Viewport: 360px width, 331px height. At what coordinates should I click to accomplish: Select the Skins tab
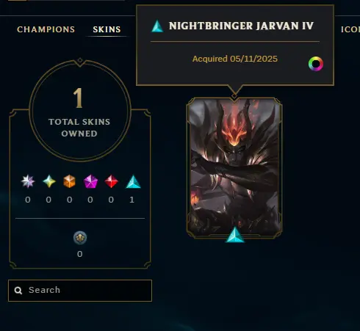pos(107,29)
